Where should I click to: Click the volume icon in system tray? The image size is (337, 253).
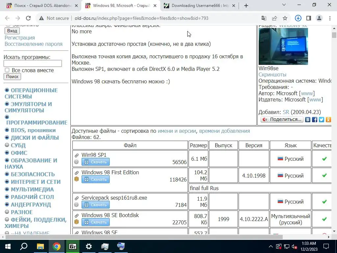(x=294, y=246)
